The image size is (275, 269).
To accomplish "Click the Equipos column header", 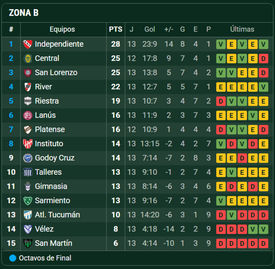I will pyautogui.click(x=62, y=29).
